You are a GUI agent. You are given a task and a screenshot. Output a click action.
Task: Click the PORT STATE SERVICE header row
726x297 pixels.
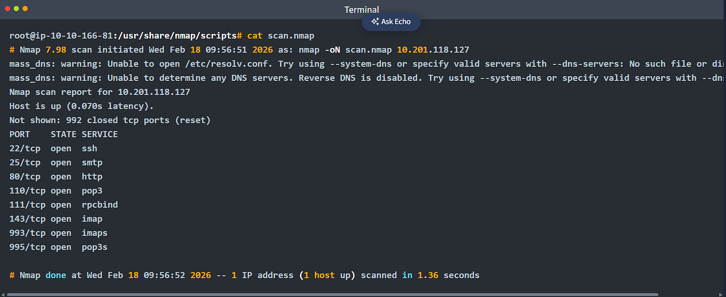[64, 134]
